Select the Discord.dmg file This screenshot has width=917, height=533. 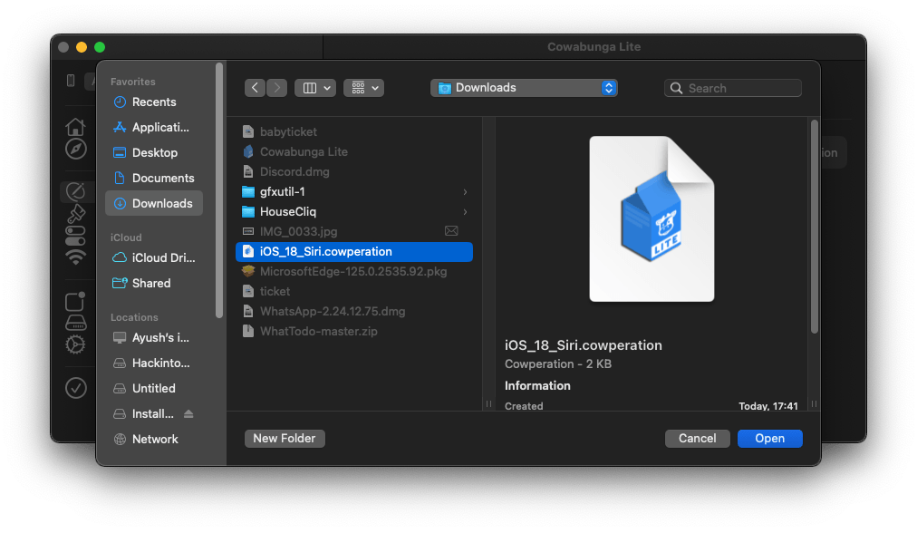tap(353, 171)
